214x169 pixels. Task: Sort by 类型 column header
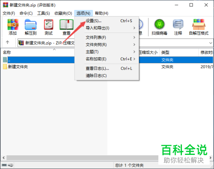165,53
